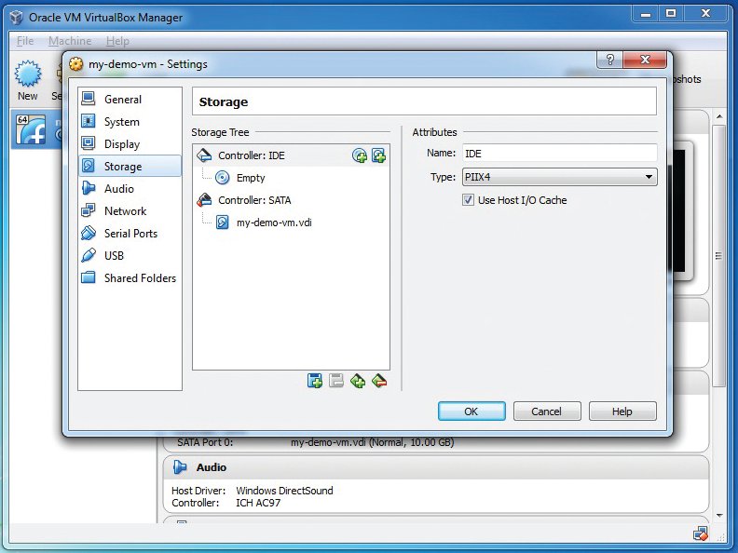This screenshot has height=553, width=738.
Task: Open the Shared Folders settings category
Action: coord(140,278)
